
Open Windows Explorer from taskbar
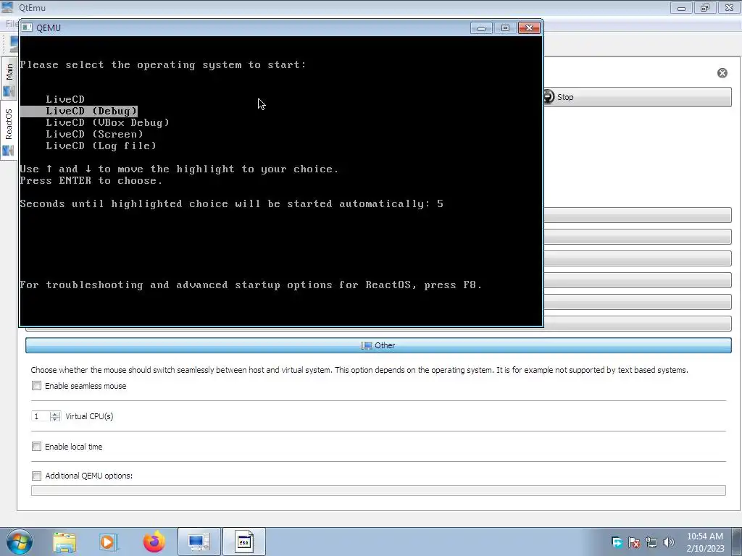tap(64, 542)
